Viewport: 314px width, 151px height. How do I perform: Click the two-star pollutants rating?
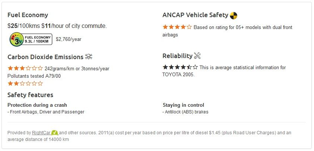(25, 83)
